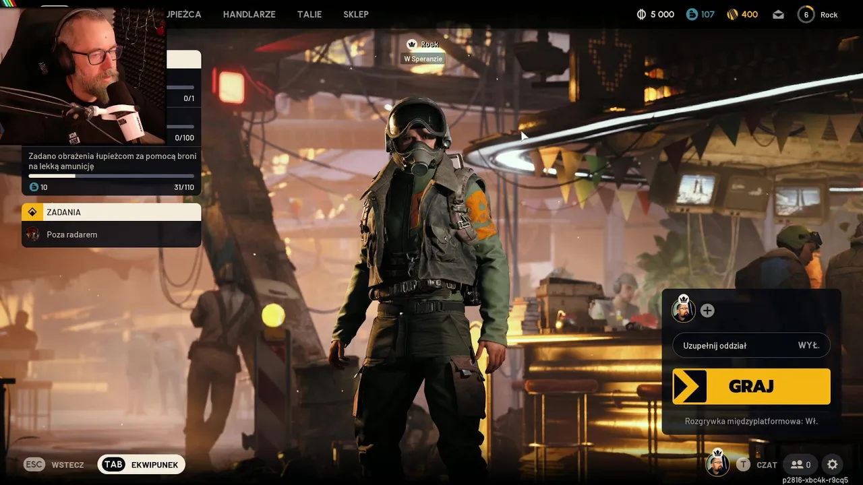Click the T key chat icon
This screenshot has height=485, width=863.
coord(743,464)
